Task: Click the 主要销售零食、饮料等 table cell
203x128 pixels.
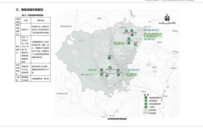Action: (x=41, y=79)
